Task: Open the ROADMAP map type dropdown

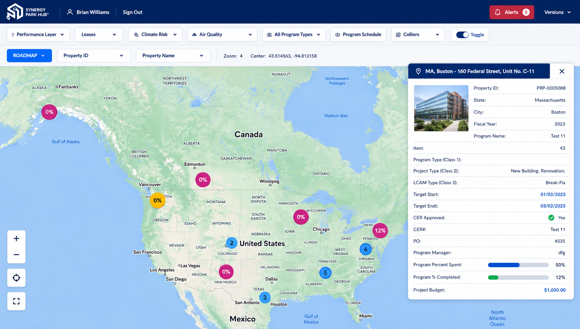Action: (x=29, y=56)
